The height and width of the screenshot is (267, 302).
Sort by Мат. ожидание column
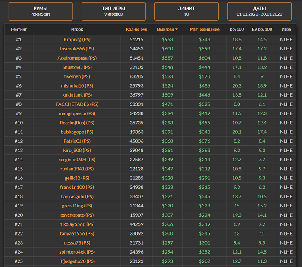(204, 30)
